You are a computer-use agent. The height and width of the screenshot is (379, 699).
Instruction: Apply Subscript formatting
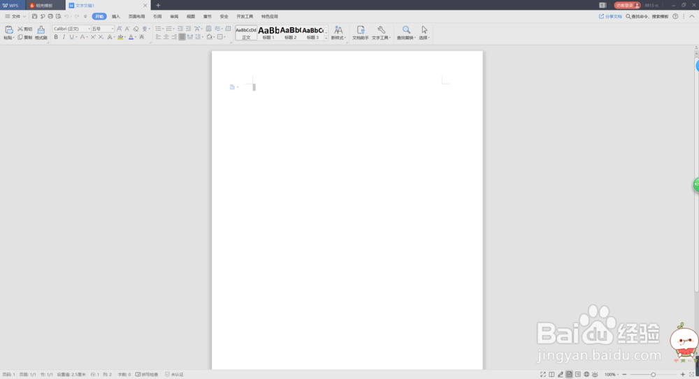coord(101,37)
